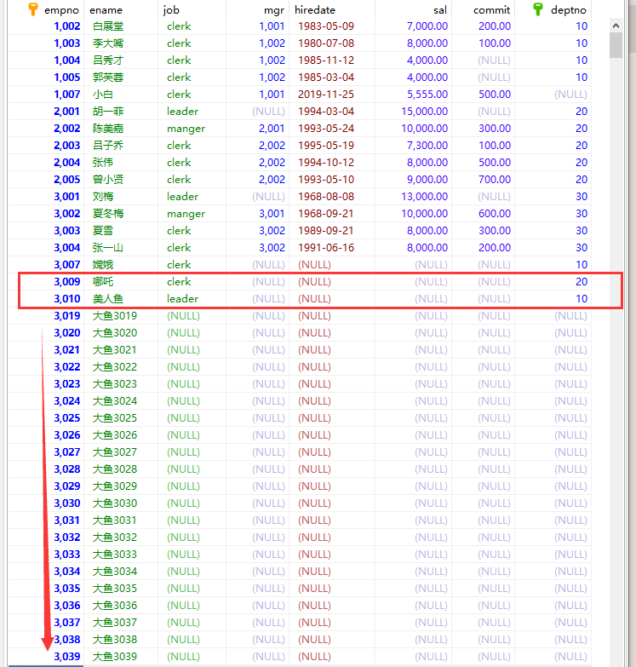Click the hiredate column header

coord(332,9)
